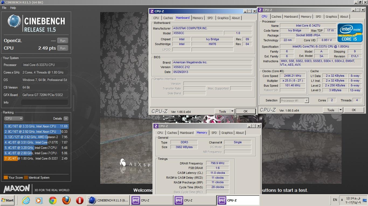Click the DRAM Frequency value 798.9 MHz
Viewport: 368px width, 206px height.
[218, 163]
